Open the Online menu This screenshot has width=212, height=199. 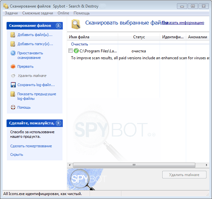(x=63, y=13)
